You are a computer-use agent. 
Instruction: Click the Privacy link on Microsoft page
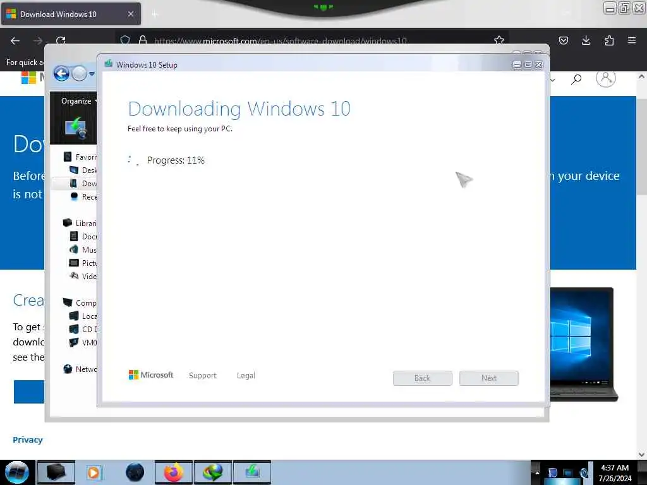[x=28, y=440]
